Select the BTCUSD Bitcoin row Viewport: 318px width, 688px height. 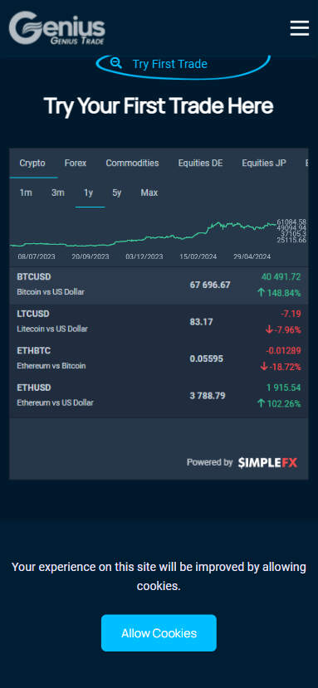click(159, 285)
